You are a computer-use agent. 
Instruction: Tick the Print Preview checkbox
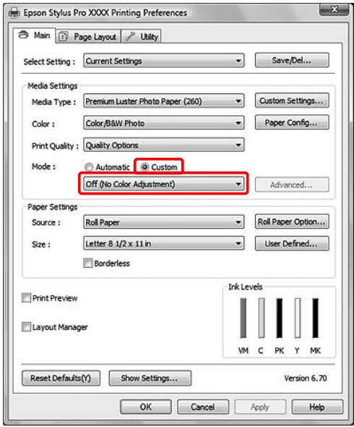[26, 297]
